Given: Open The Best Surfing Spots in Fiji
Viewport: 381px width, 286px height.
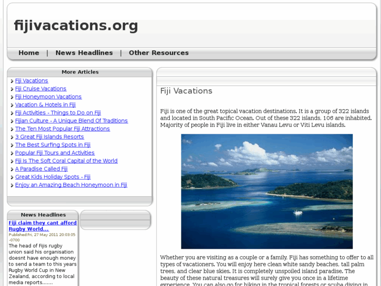Looking at the screenshot, I should (53, 145).
